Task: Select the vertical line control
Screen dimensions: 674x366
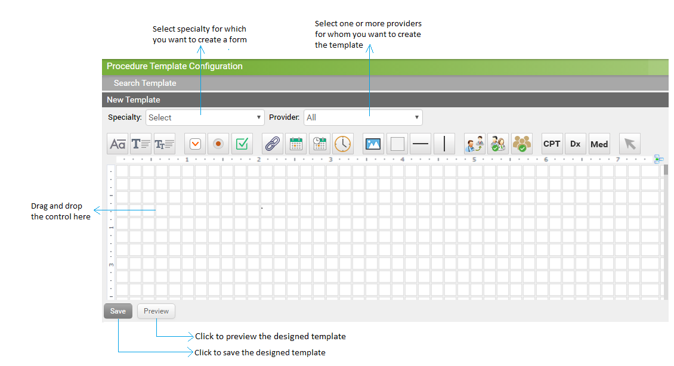Action: (444, 144)
